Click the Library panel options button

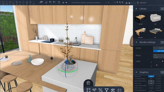(x=162, y=9)
